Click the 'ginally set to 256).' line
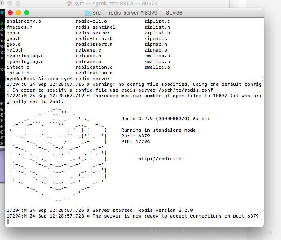The image size is (281, 240). pos(35,101)
